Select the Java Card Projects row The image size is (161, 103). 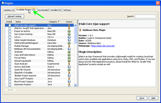point(39,79)
